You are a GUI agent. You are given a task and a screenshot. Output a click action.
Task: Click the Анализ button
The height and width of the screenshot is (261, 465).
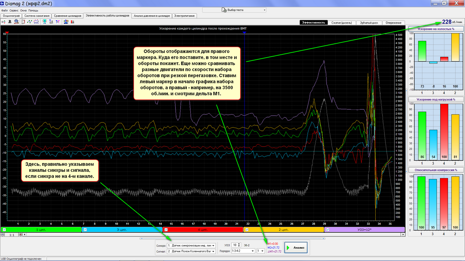pyautogui.click(x=296, y=248)
